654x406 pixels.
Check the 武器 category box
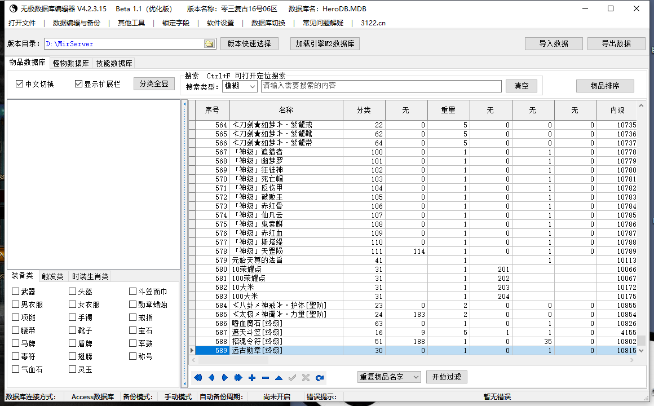[15, 292]
